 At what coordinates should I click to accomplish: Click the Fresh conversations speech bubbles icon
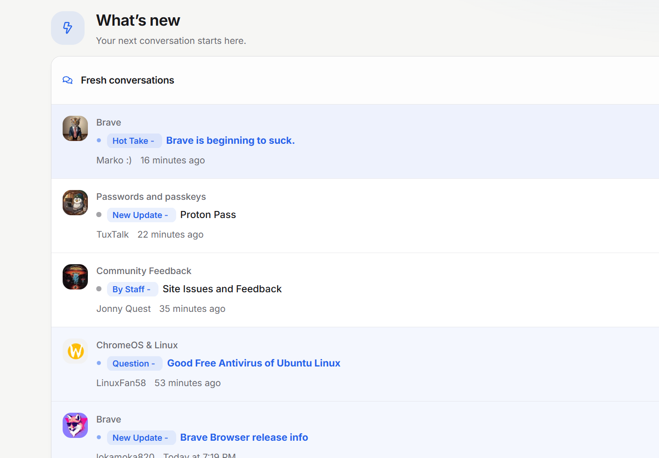[68, 80]
